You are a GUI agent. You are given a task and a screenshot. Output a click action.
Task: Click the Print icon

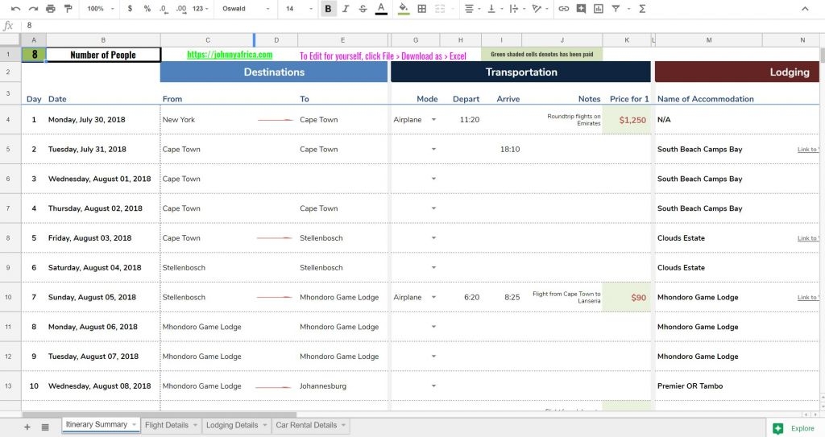tap(51, 9)
